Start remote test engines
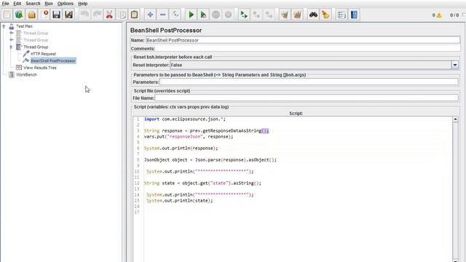466x262 pixels. click(244, 15)
